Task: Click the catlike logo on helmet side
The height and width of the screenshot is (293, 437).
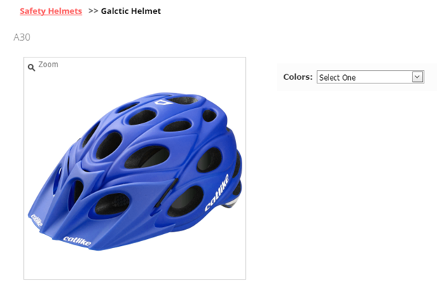Action: pyautogui.click(x=217, y=193)
